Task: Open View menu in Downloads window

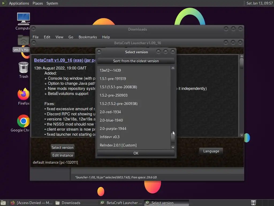Action: 59,37
